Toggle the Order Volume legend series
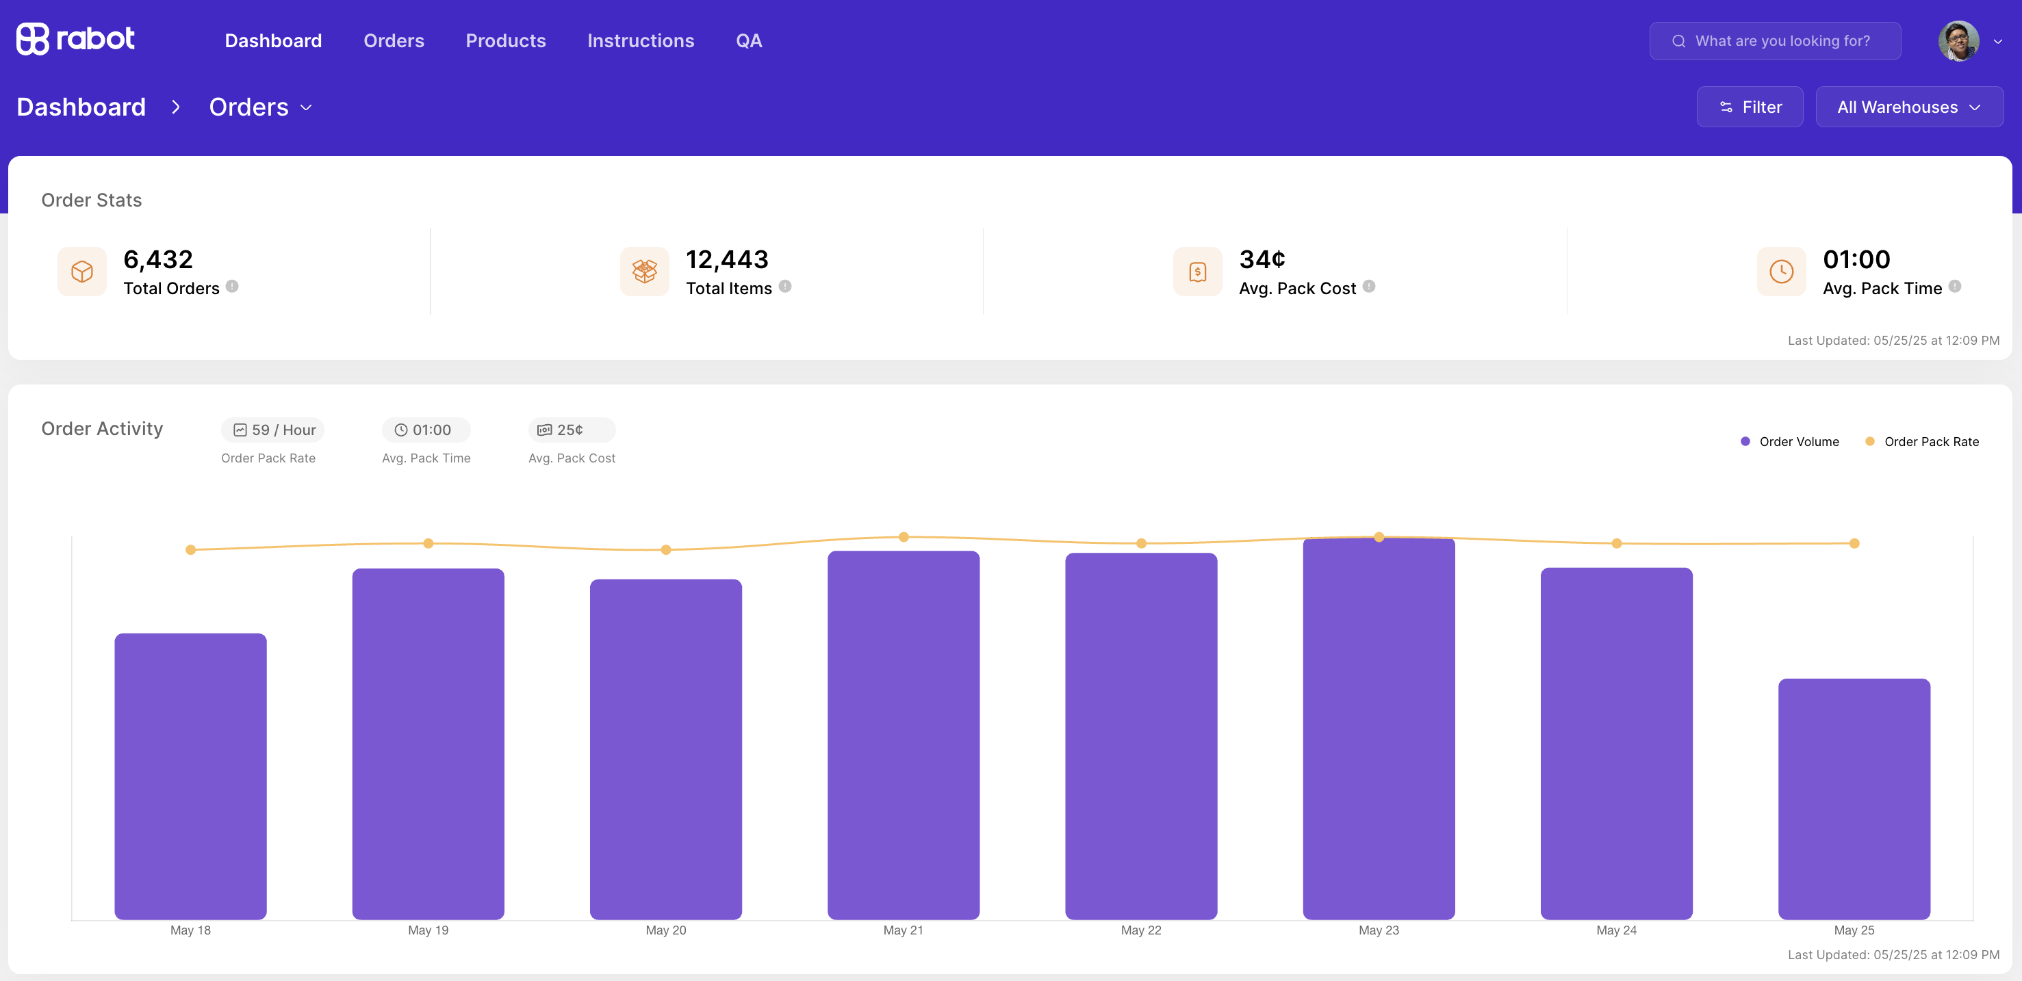The image size is (2022, 981). tap(1790, 441)
